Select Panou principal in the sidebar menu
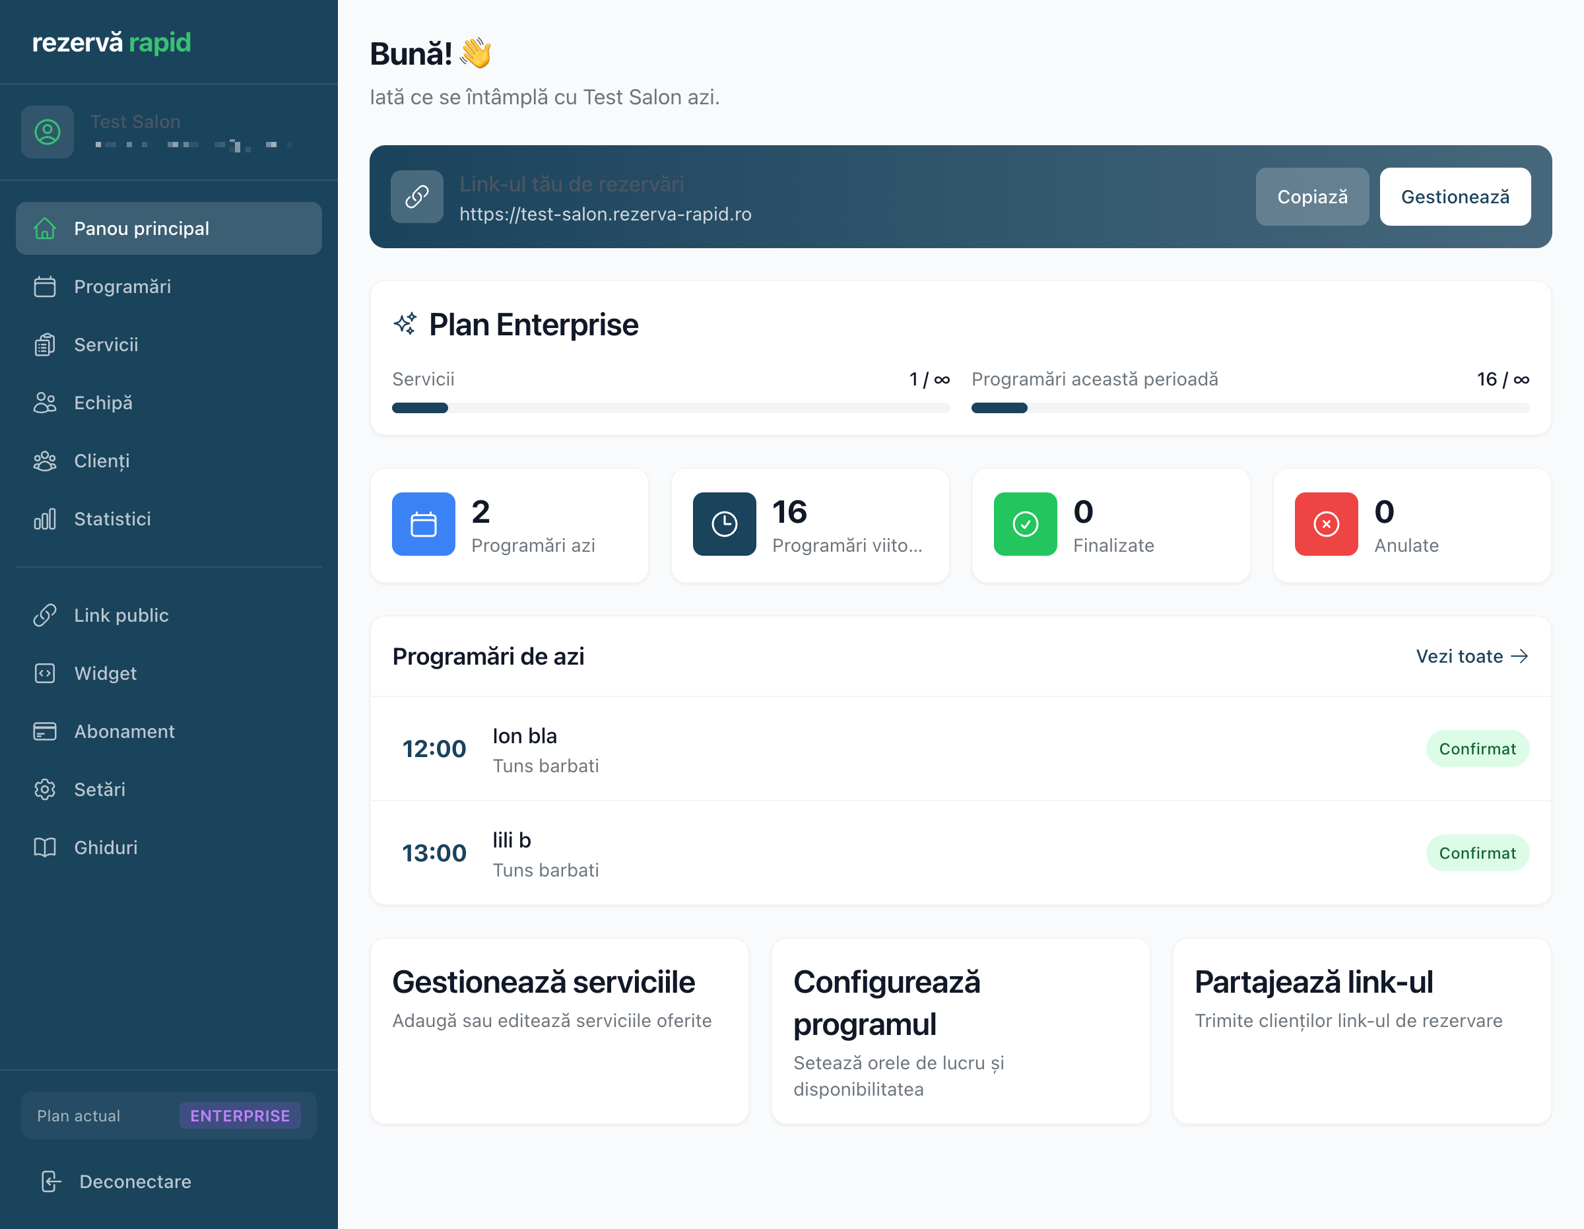This screenshot has width=1584, height=1229. [x=140, y=228]
